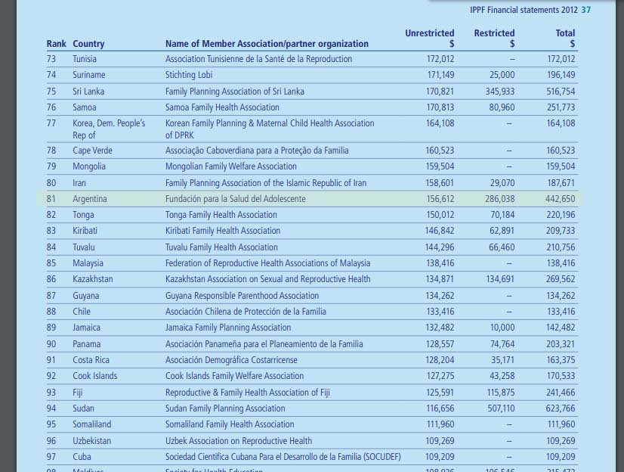This screenshot has width=624, height=472.
Task: Click rank number 90 for Panama
Action: pyautogui.click(x=51, y=344)
